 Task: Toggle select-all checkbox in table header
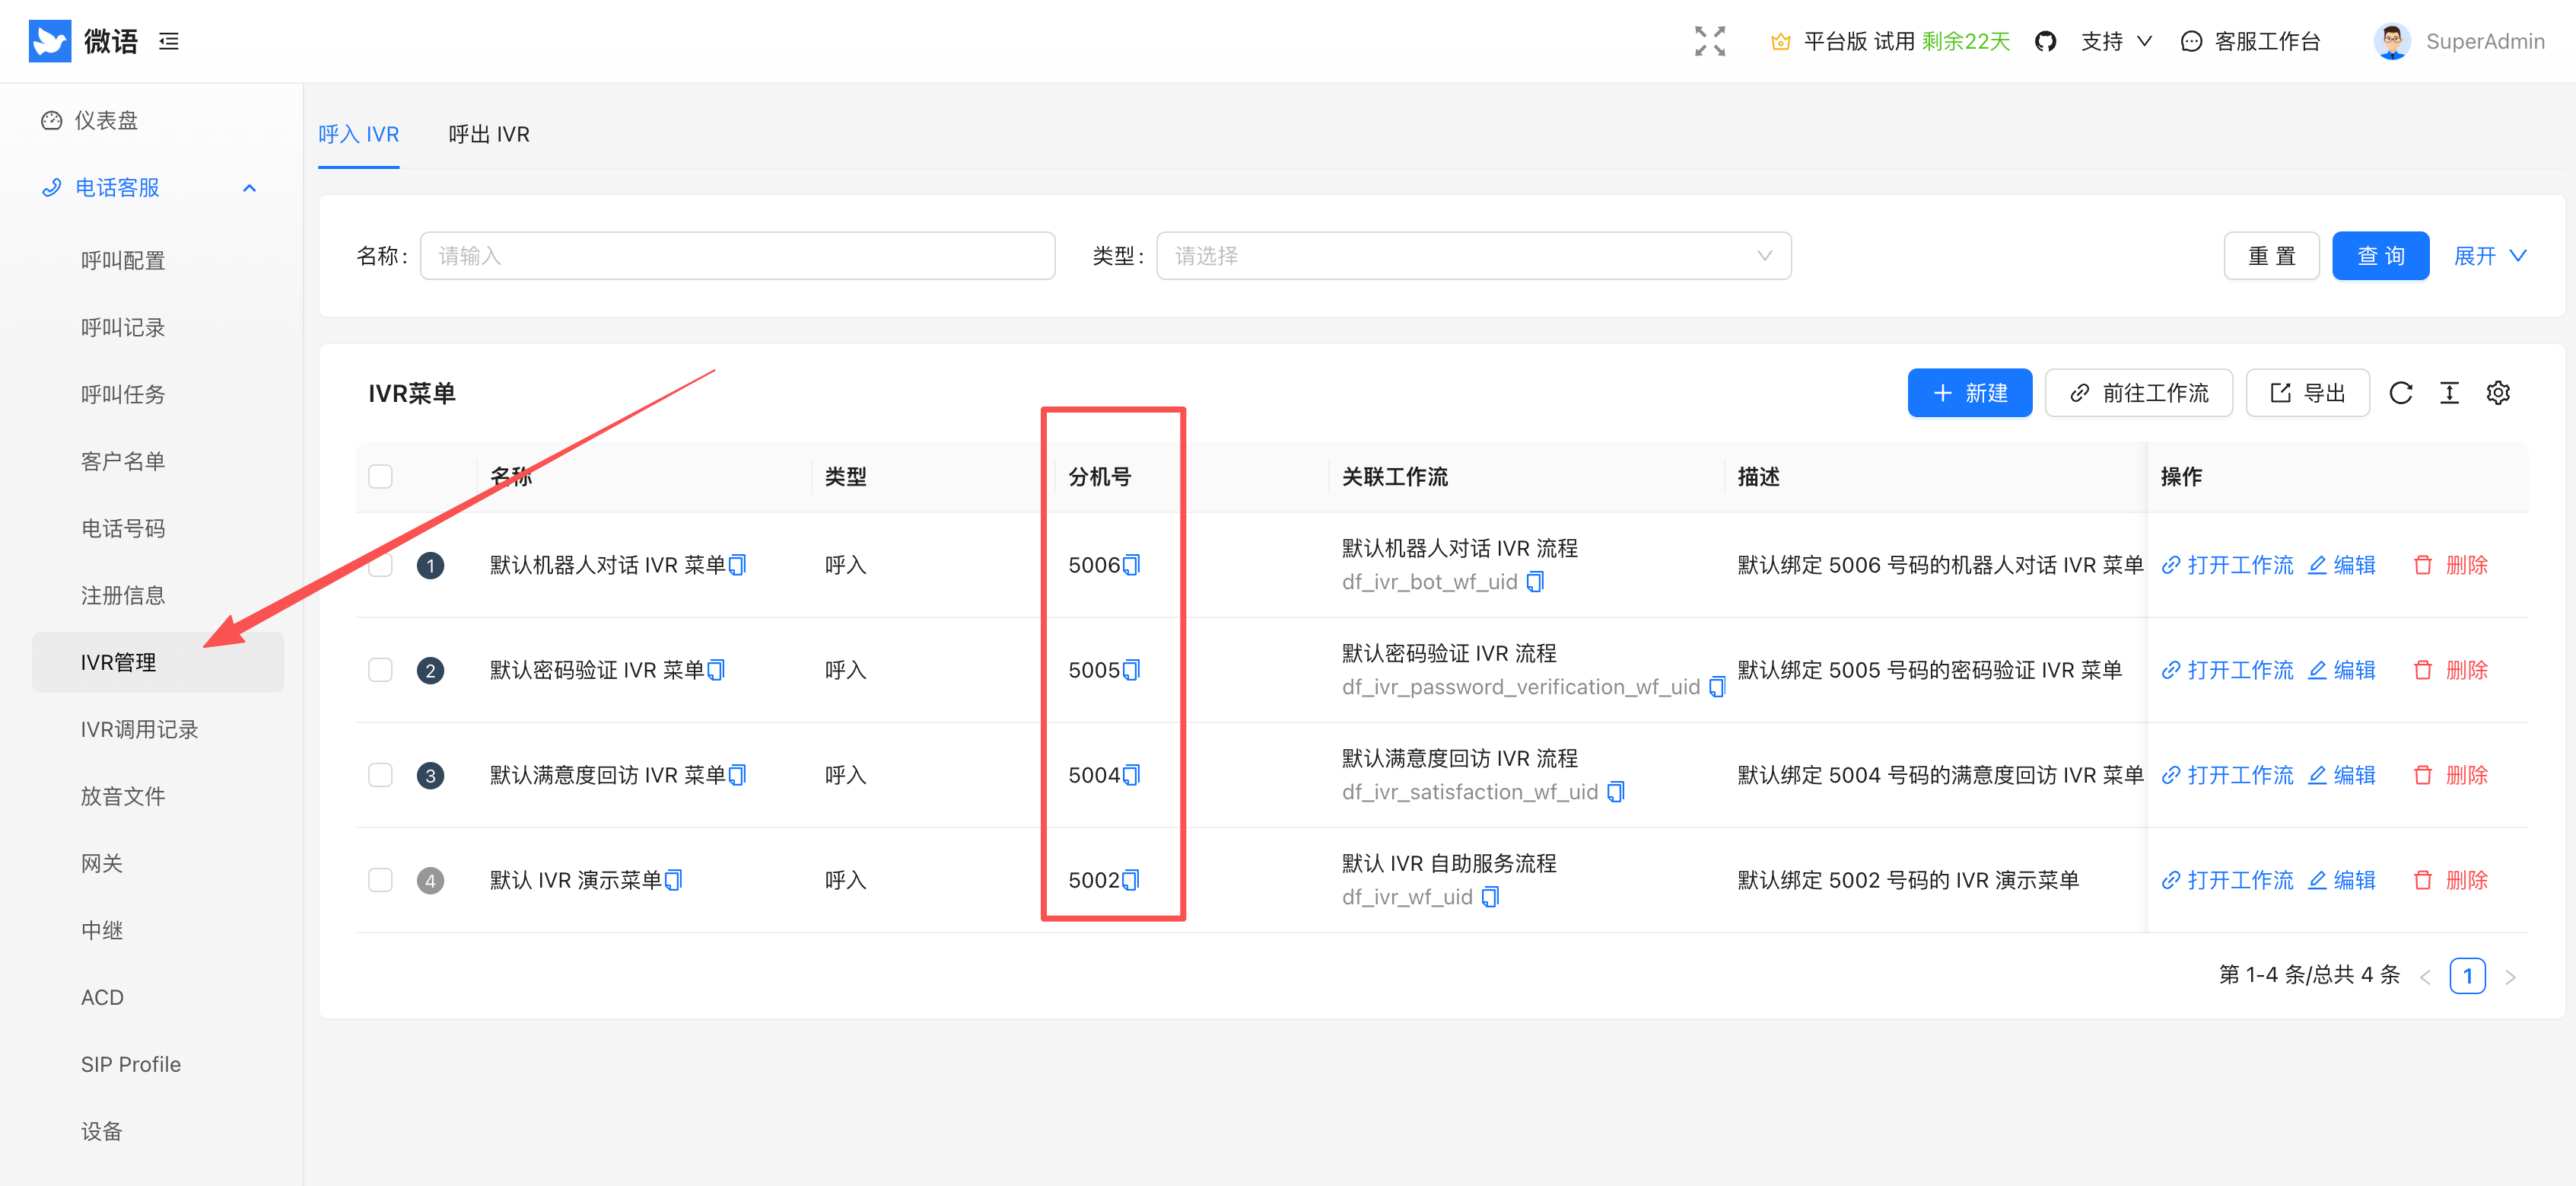coord(380,477)
